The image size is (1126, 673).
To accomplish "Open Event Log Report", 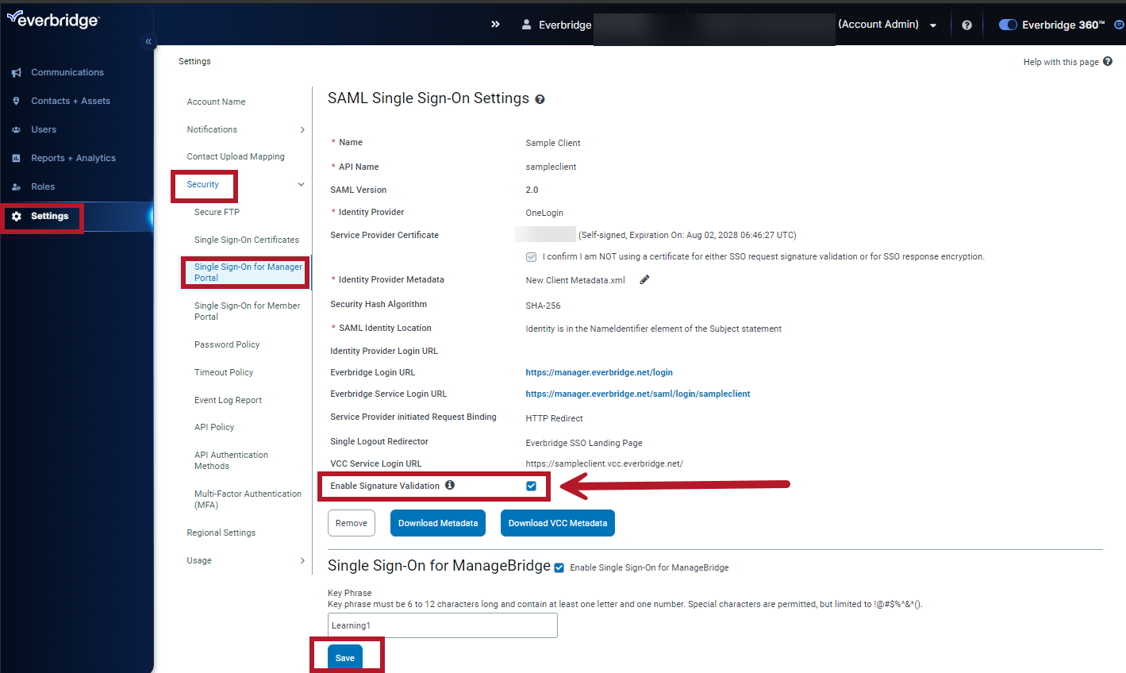I will 228,400.
